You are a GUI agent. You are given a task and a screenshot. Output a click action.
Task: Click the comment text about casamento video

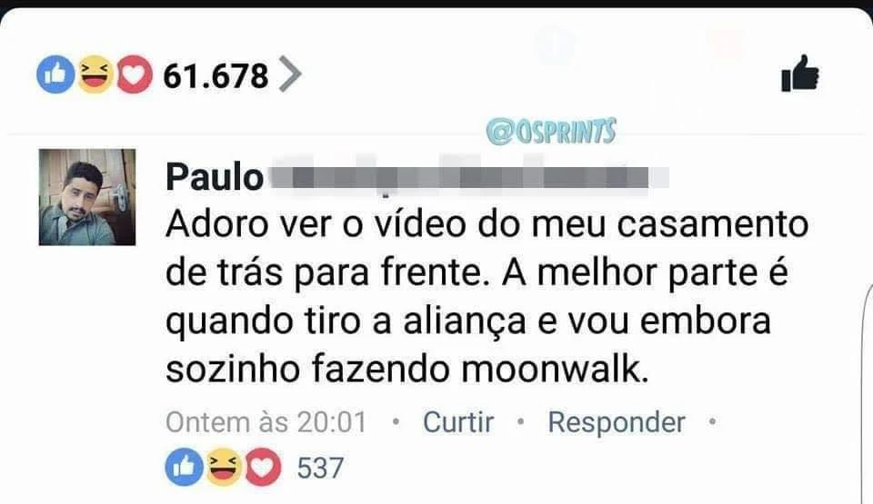pos(487,297)
